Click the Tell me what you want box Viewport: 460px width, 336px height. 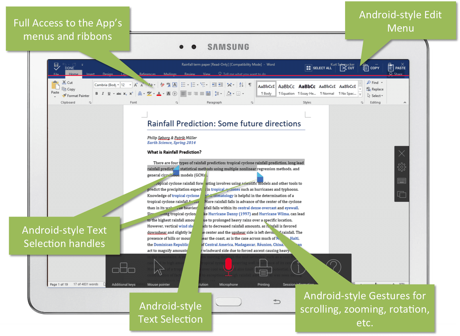click(242, 74)
